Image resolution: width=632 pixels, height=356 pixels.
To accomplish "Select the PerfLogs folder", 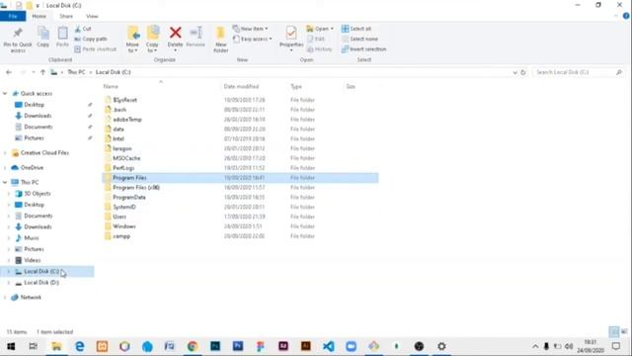I will point(123,168).
